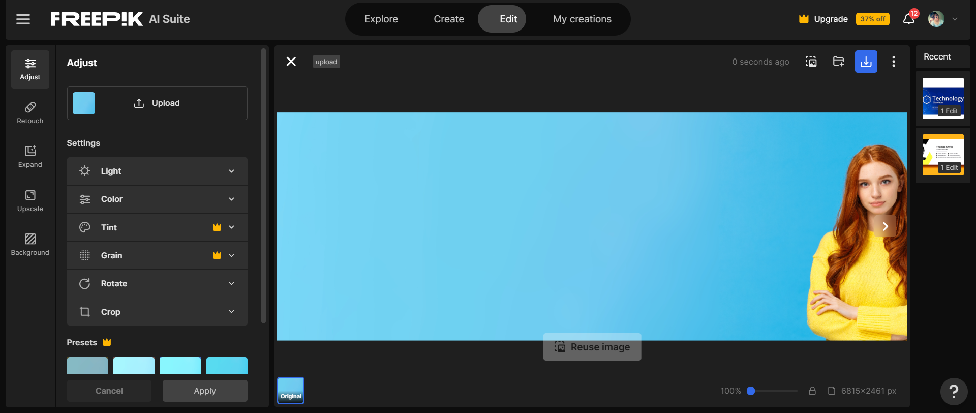Open the My creations tab
Image resolution: width=976 pixels, height=413 pixels.
click(582, 19)
